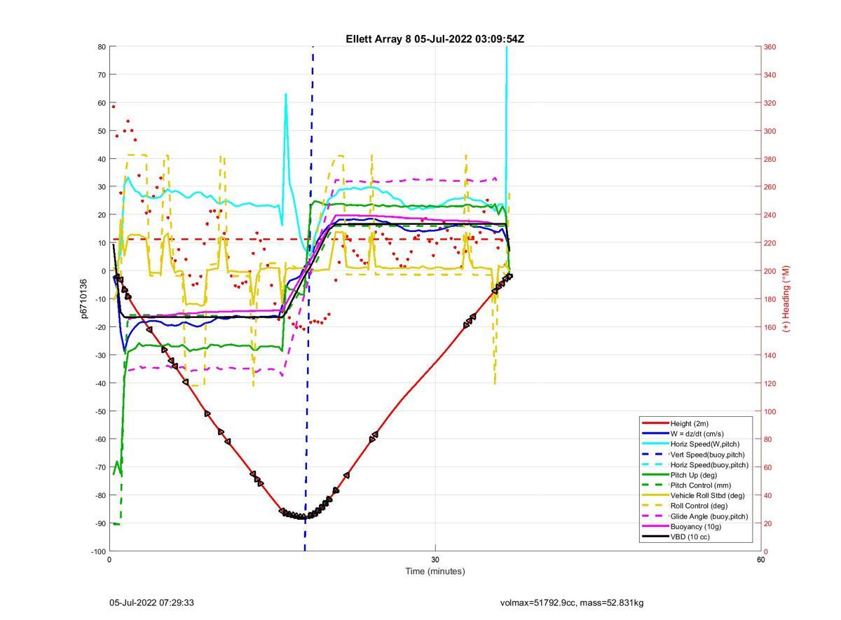Viewport: 841px width, 620px height.
Task: Click the 'Vert Speed(buoy,pitch)' legend entry
Action: click(x=708, y=455)
